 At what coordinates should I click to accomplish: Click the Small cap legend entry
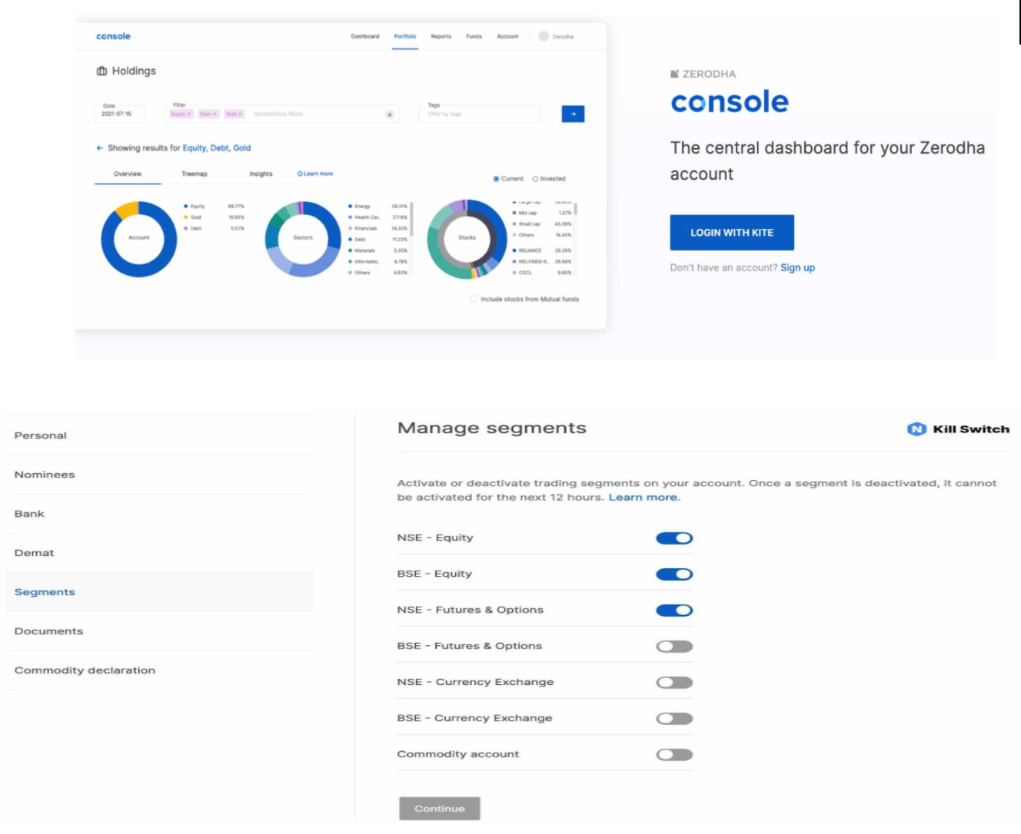coord(542,223)
